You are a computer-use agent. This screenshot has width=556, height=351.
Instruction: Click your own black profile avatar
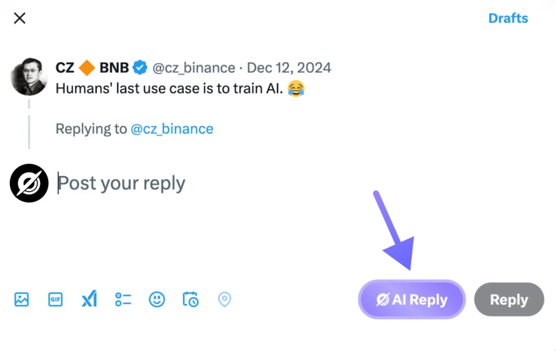pyautogui.click(x=29, y=183)
